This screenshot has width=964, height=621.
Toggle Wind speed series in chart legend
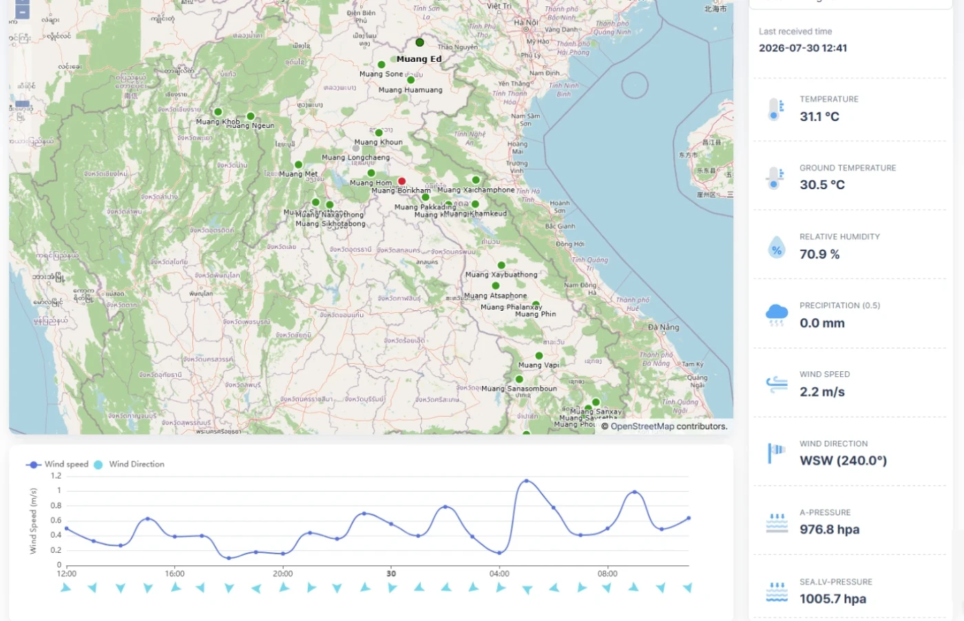point(57,464)
